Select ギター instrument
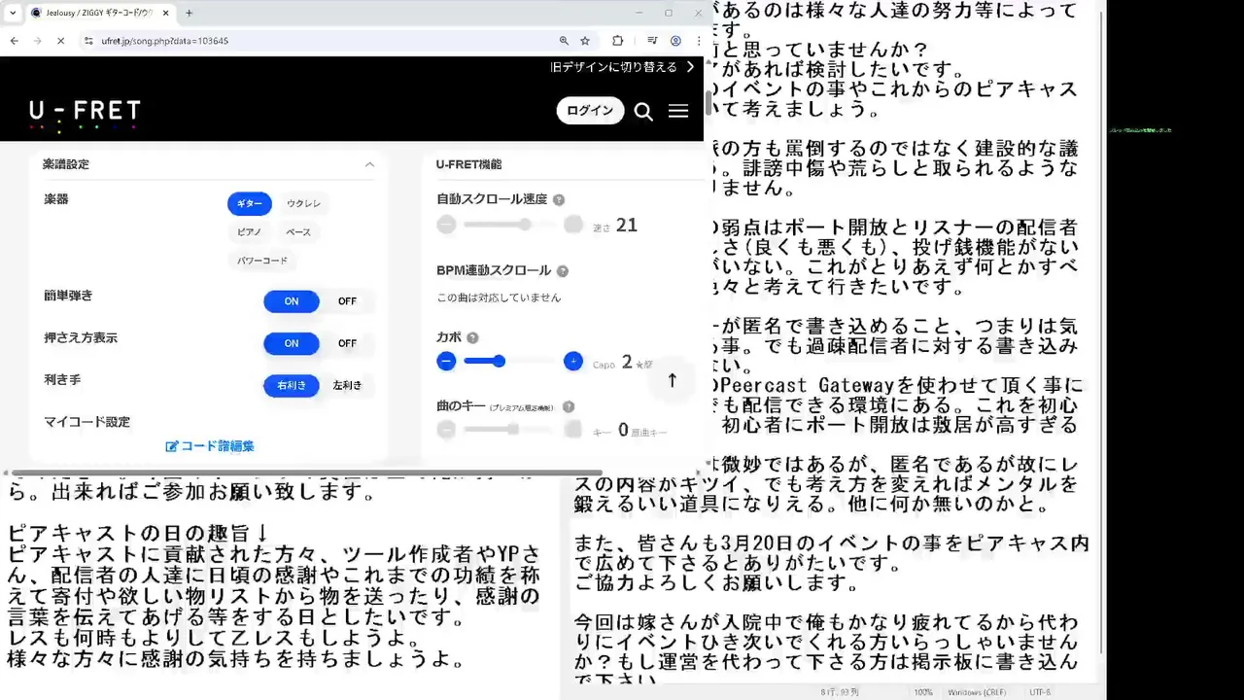The height and width of the screenshot is (700, 1244). (250, 203)
